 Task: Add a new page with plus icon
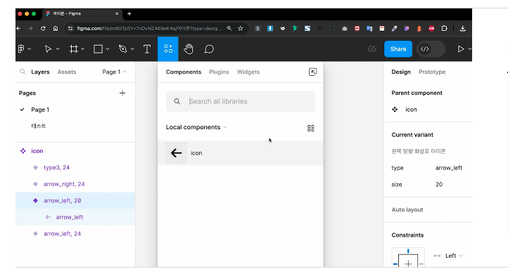(x=122, y=93)
